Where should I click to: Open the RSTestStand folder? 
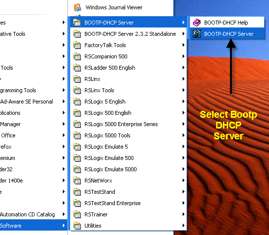[x=128, y=192]
